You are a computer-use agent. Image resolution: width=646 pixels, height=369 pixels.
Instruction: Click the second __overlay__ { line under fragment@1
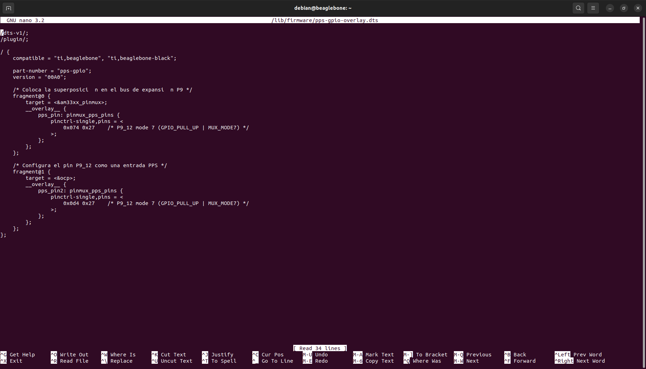(45, 184)
